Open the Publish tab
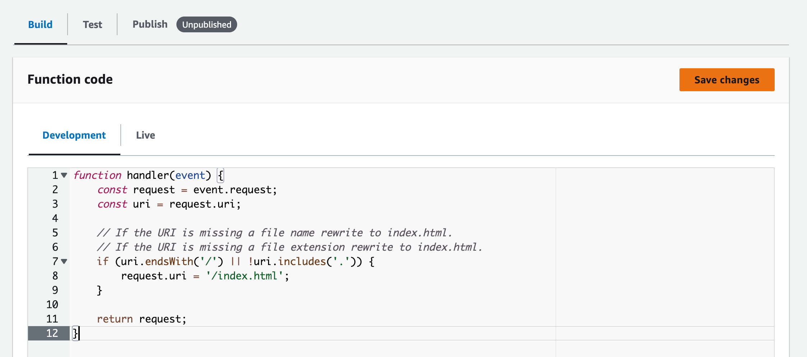The image size is (807, 357). [x=150, y=24]
